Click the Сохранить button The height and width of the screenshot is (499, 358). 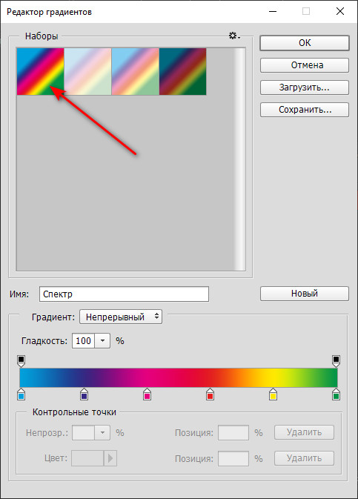pyautogui.click(x=305, y=110)
